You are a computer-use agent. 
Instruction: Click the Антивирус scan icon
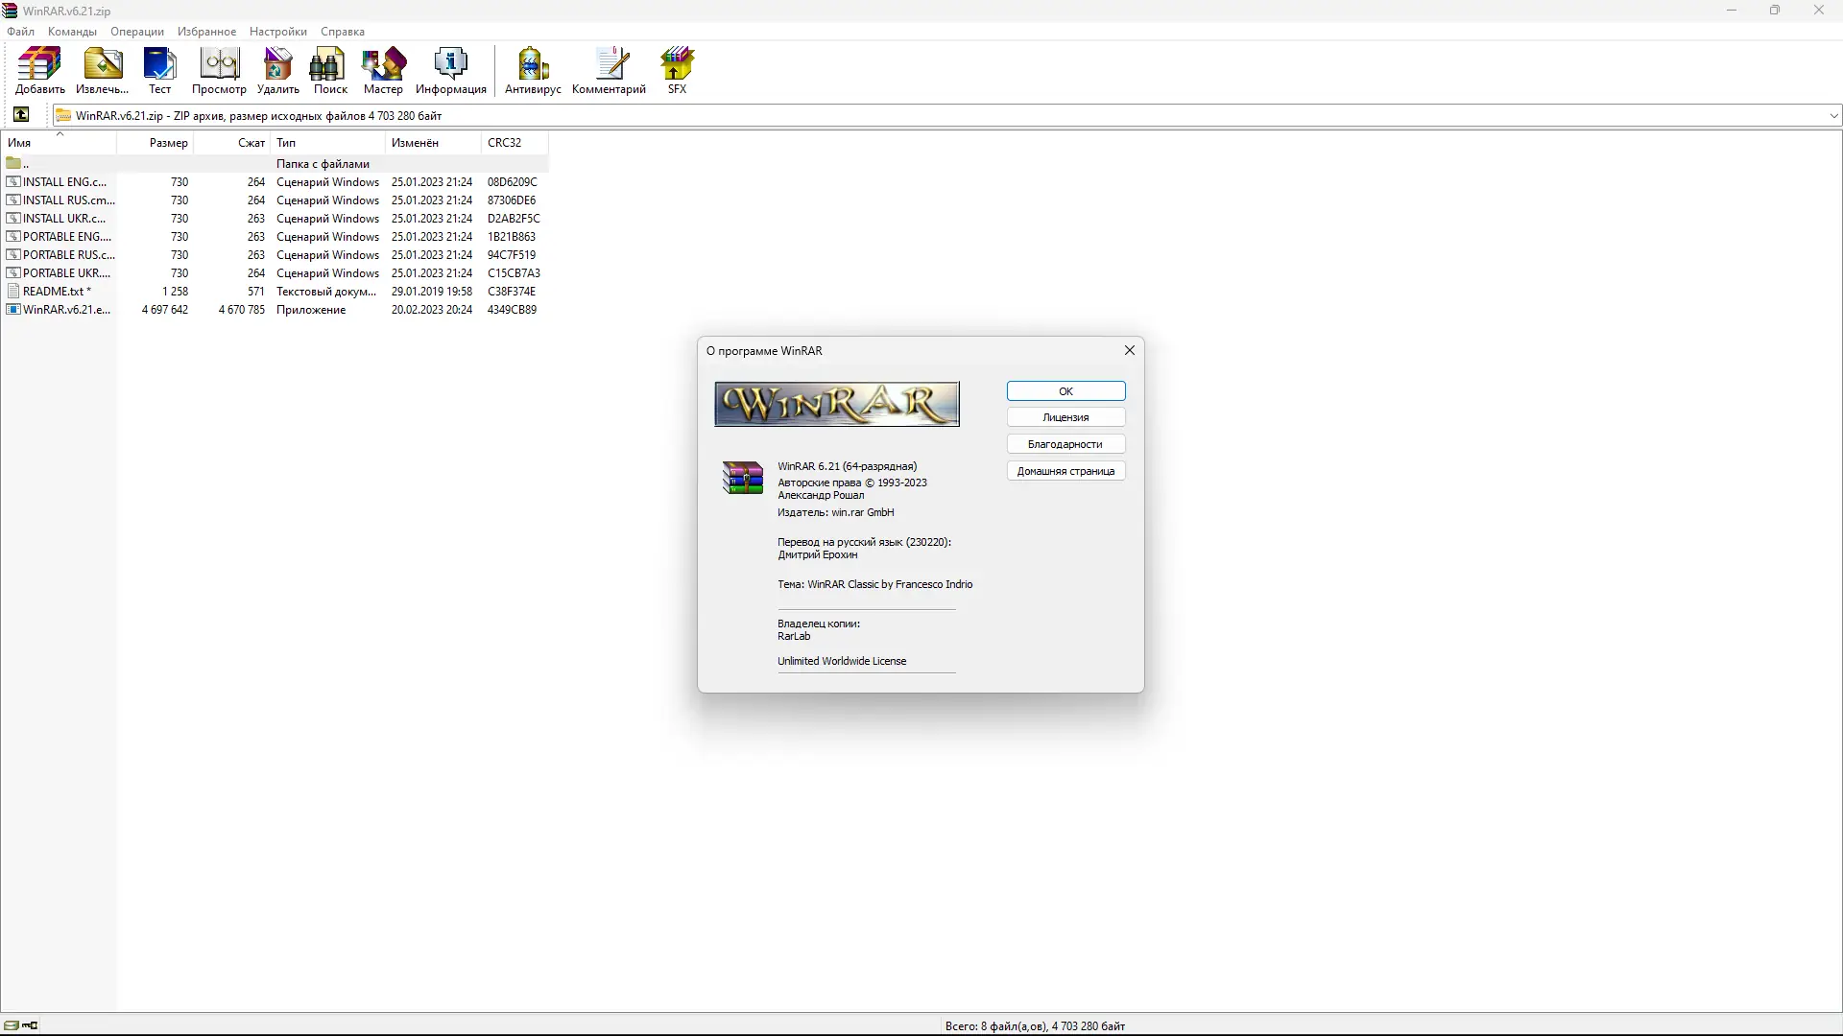tap(533, 70)
